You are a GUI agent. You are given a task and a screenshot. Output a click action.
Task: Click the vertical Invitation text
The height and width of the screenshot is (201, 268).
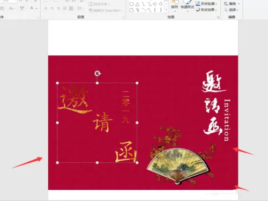coord(227,120)
